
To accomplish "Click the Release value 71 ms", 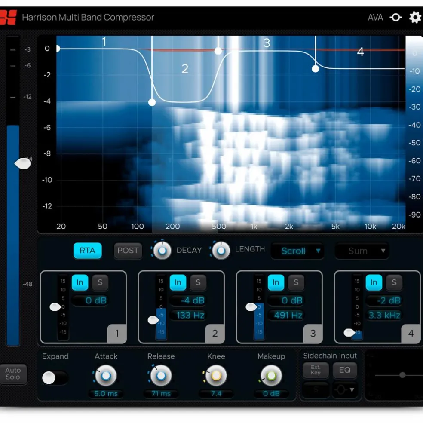I will [161, 394].
